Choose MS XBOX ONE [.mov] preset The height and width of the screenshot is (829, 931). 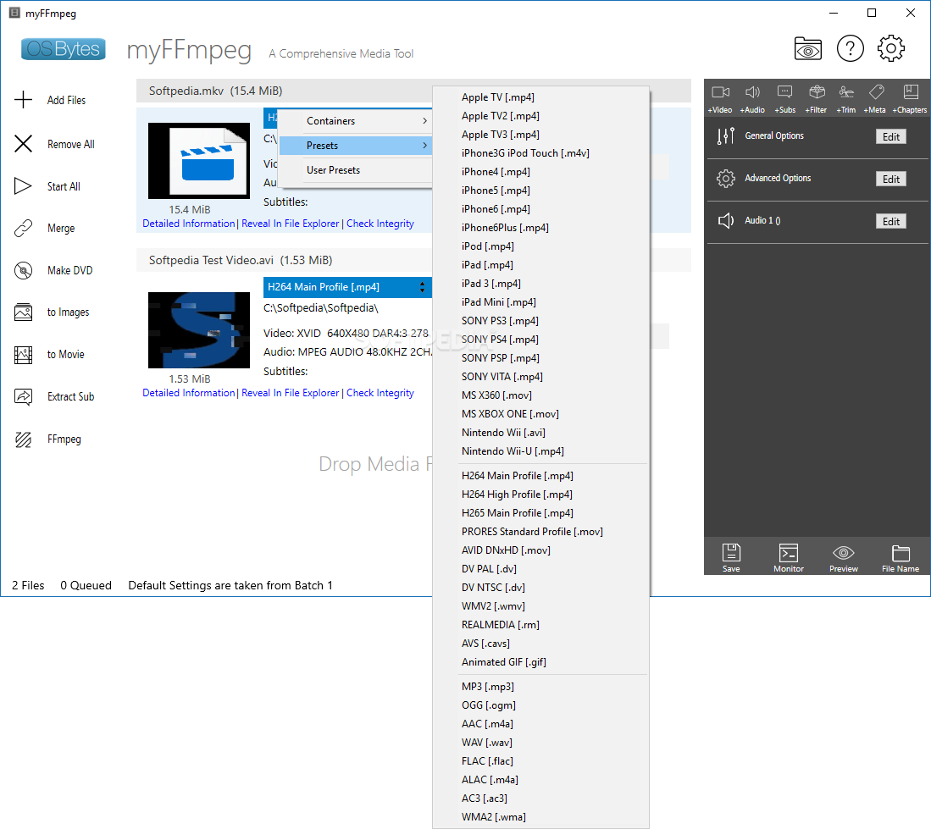[541, 414]
